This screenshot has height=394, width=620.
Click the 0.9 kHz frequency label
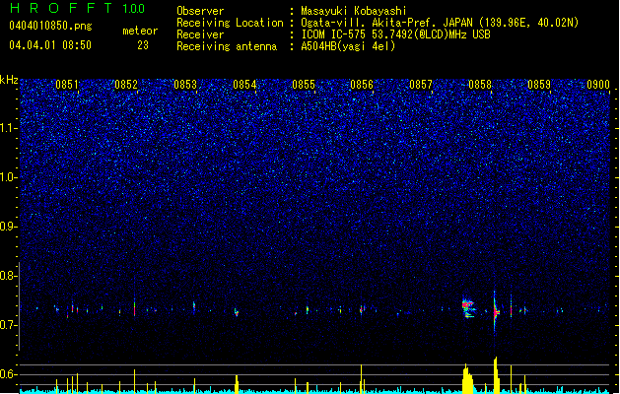tap(8, 227)
